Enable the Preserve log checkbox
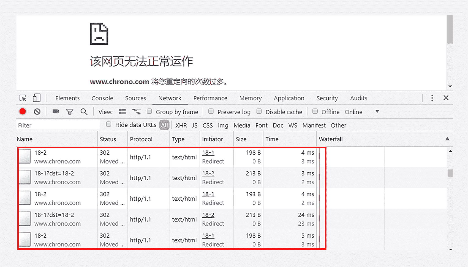This screenshot has height=267, width=468. pos(211,111)
